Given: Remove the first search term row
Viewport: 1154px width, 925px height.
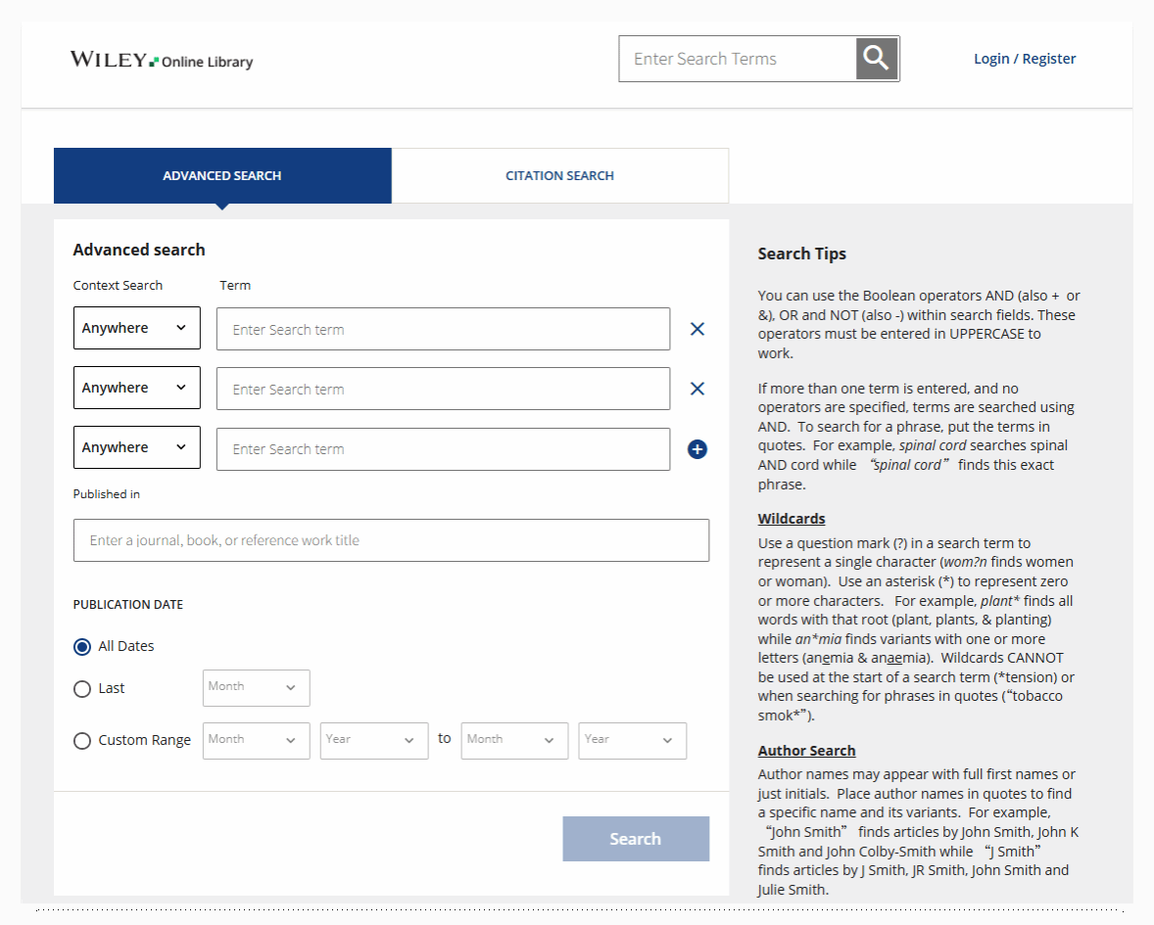Looking at the screenshot, I should point(697,329).
